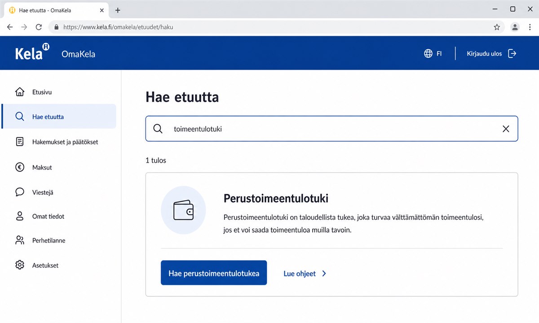The image size is (539, 323).
Task: Click the Asetukset gear icon
Action: (20, 265)
